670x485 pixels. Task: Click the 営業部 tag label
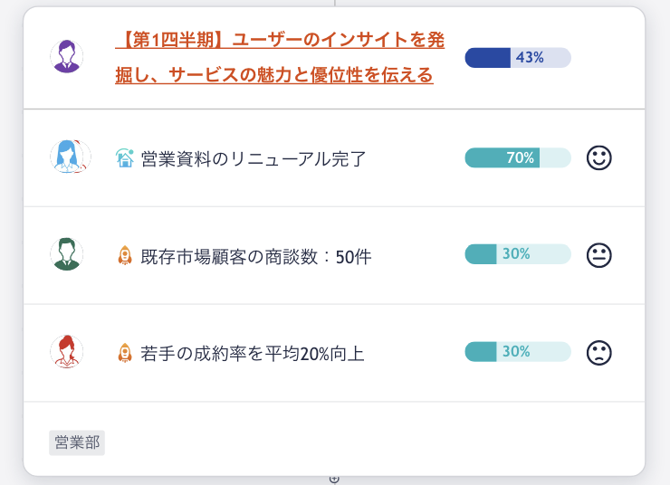click(77, 442)
